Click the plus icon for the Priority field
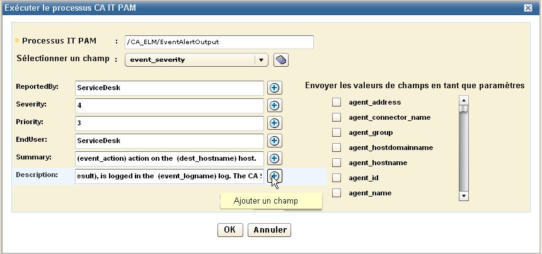The image size is (542, 254). (275, 124)
